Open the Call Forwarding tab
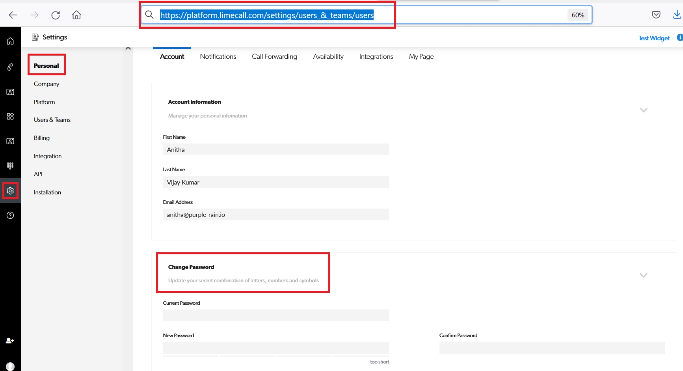This screenshot has height=371, width=683. click(x=274, y=56)
